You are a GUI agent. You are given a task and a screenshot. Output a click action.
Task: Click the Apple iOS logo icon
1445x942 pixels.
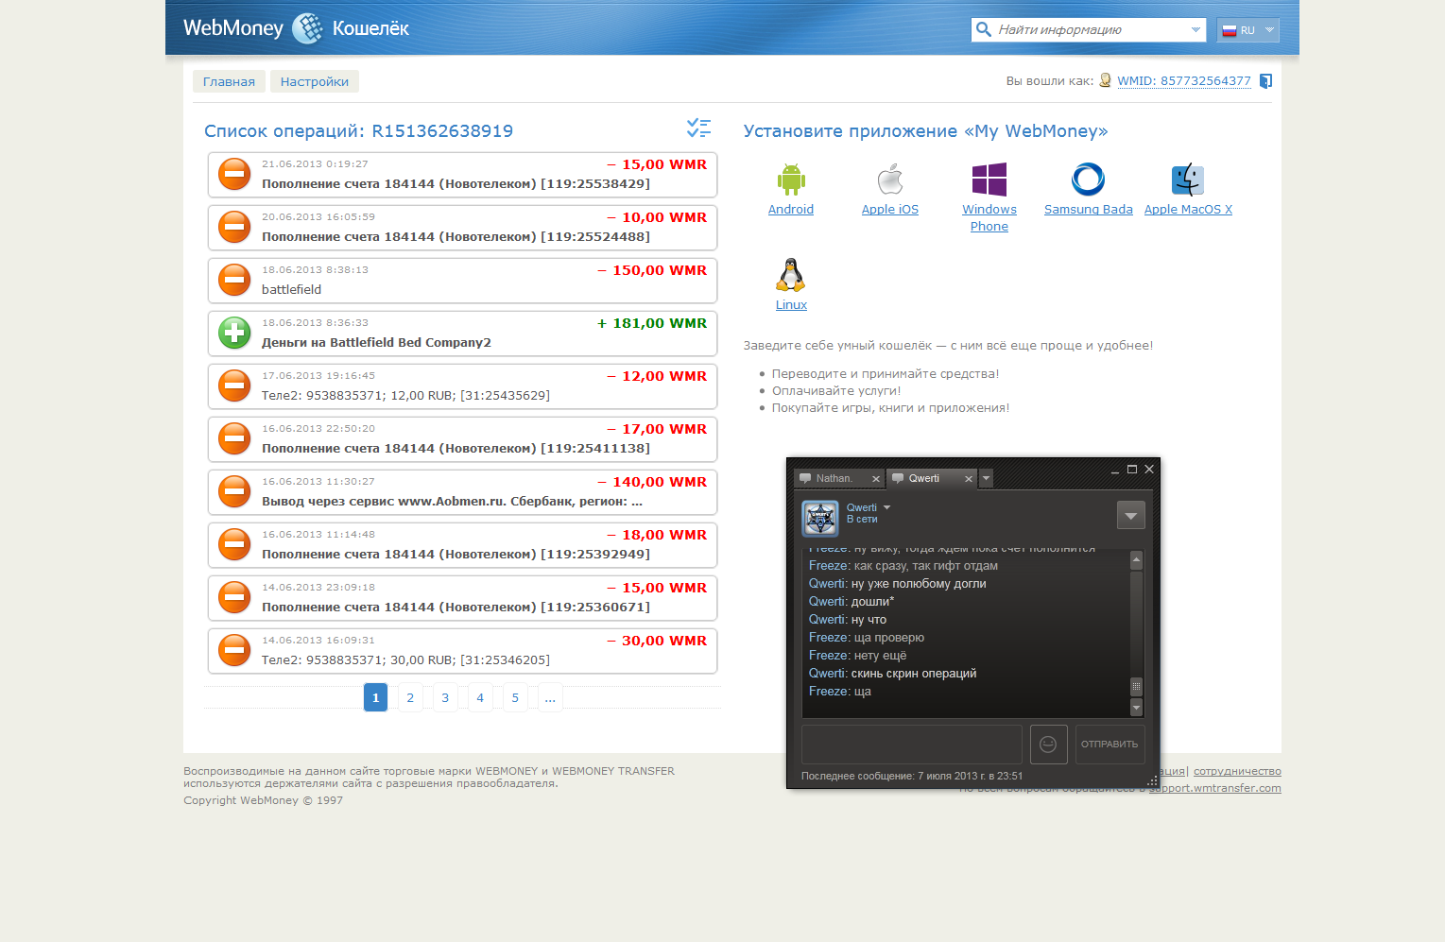click(890, 180)
